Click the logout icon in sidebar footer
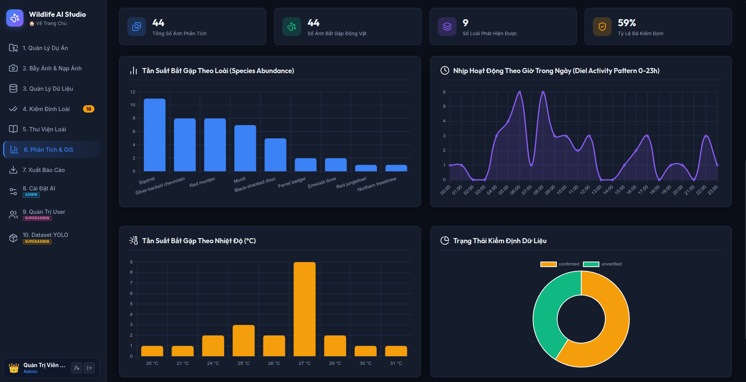This screenshot has height=382, width=746. point(89,368)
